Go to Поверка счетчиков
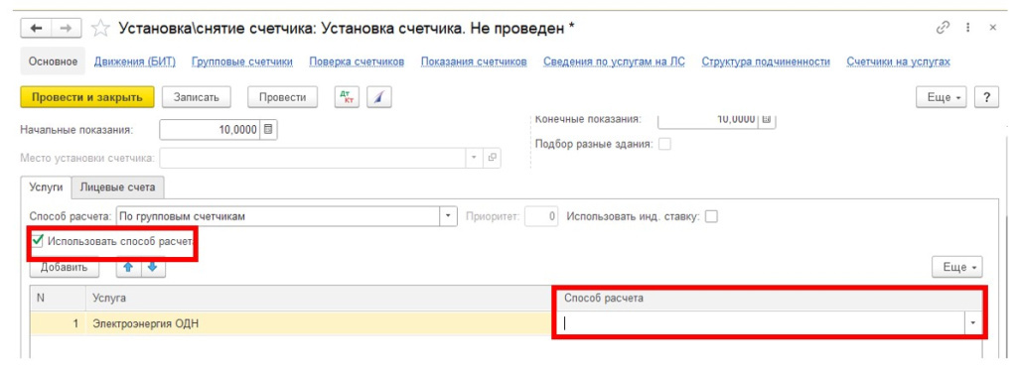 357,62
